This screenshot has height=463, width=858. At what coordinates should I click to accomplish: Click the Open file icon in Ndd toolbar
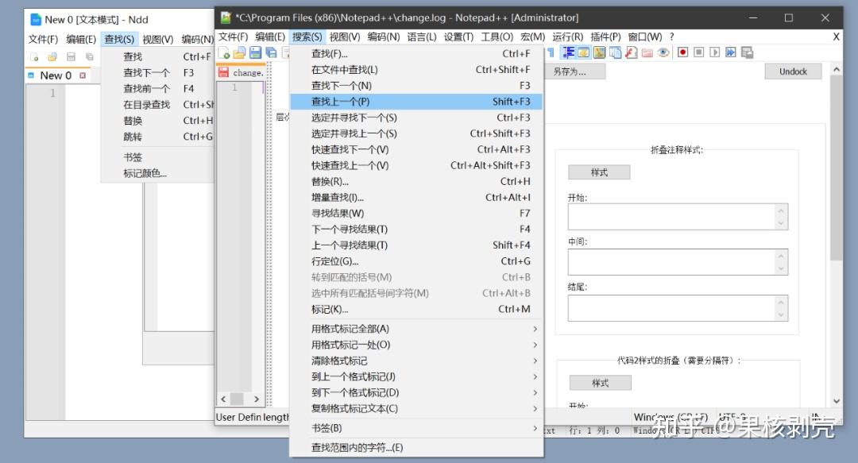[52, 56]
